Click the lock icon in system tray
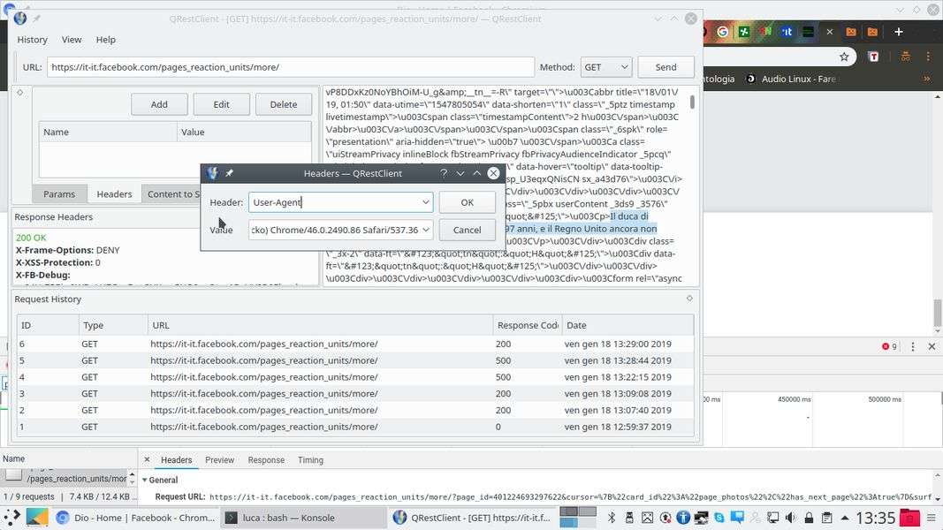Image resolution: width=943 pixels, height=530 pixels. pyautogui.click(x=809, y=518)
